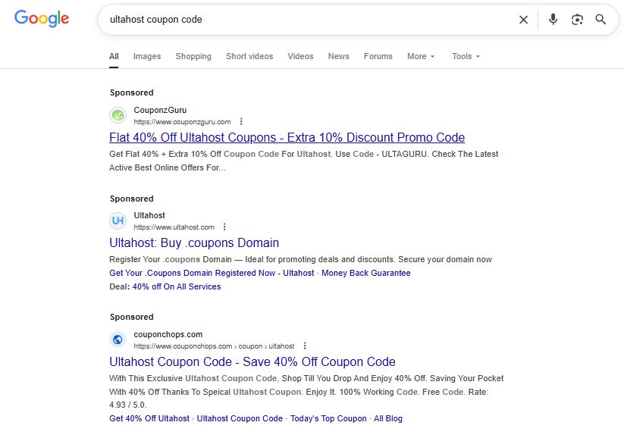
Task: Click the couponchops.com globe icon
Action: point(118,339)
